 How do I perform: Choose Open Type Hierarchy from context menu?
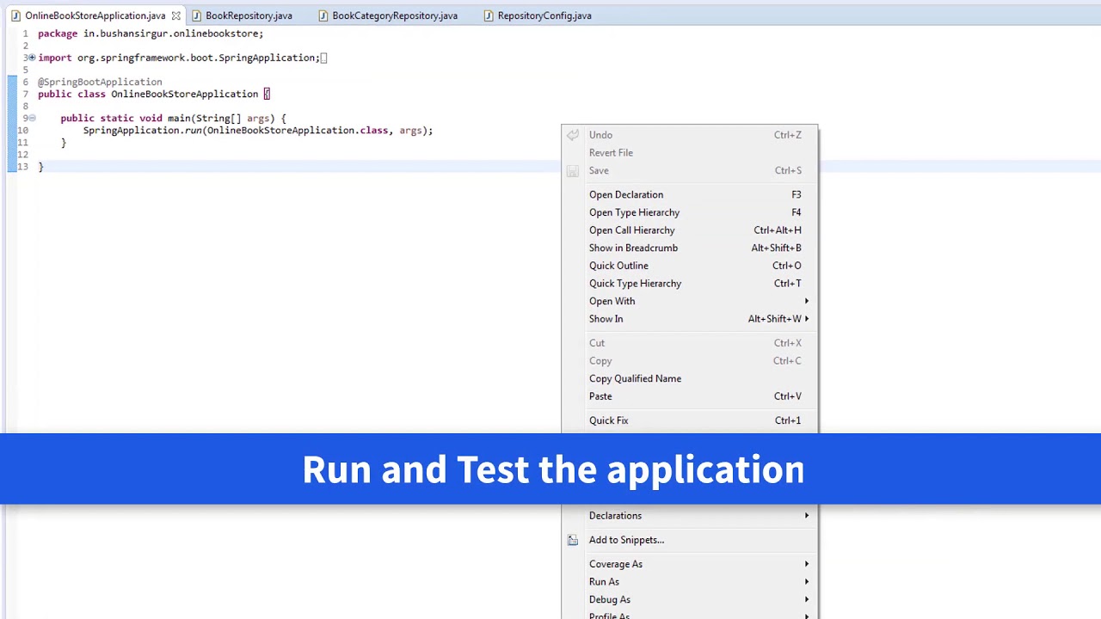click(690, 212)
